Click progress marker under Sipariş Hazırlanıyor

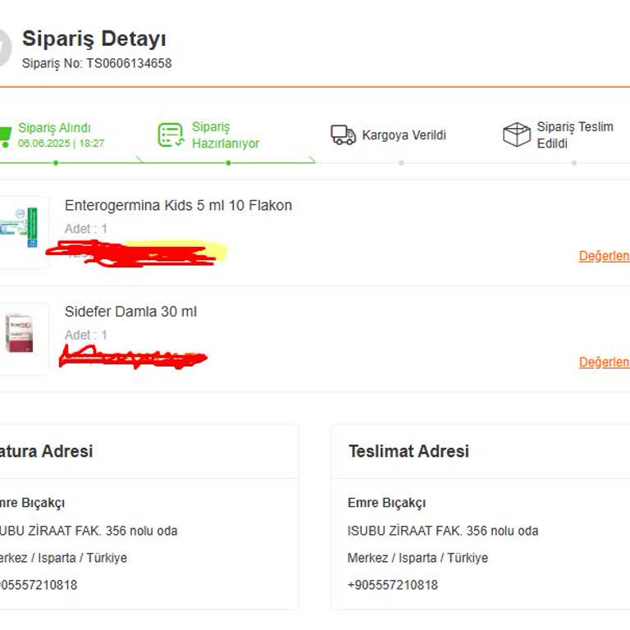pos(228,162)
